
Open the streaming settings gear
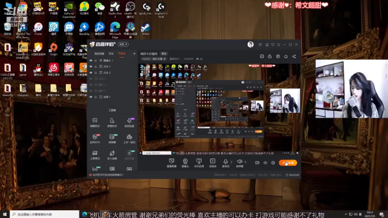point(273,163)
